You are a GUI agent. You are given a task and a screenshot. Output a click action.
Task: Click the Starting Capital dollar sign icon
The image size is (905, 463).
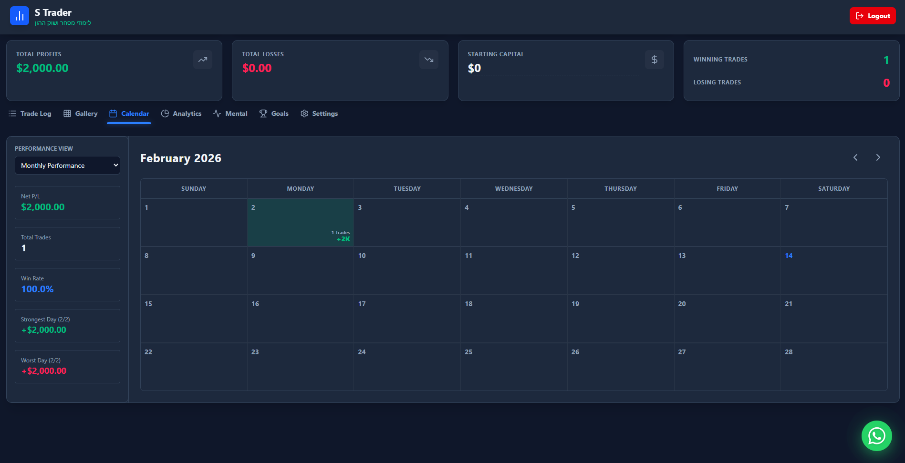pyautogui.click(x=655, y=60)
